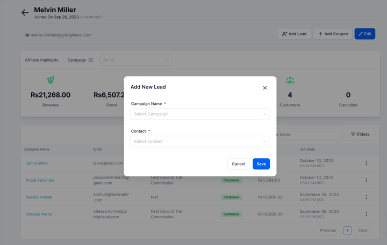The width and height of the screenshot is (387, 245).
Task: Click the Customer badge in Odessa Horne row
Action: click(231, 214)
